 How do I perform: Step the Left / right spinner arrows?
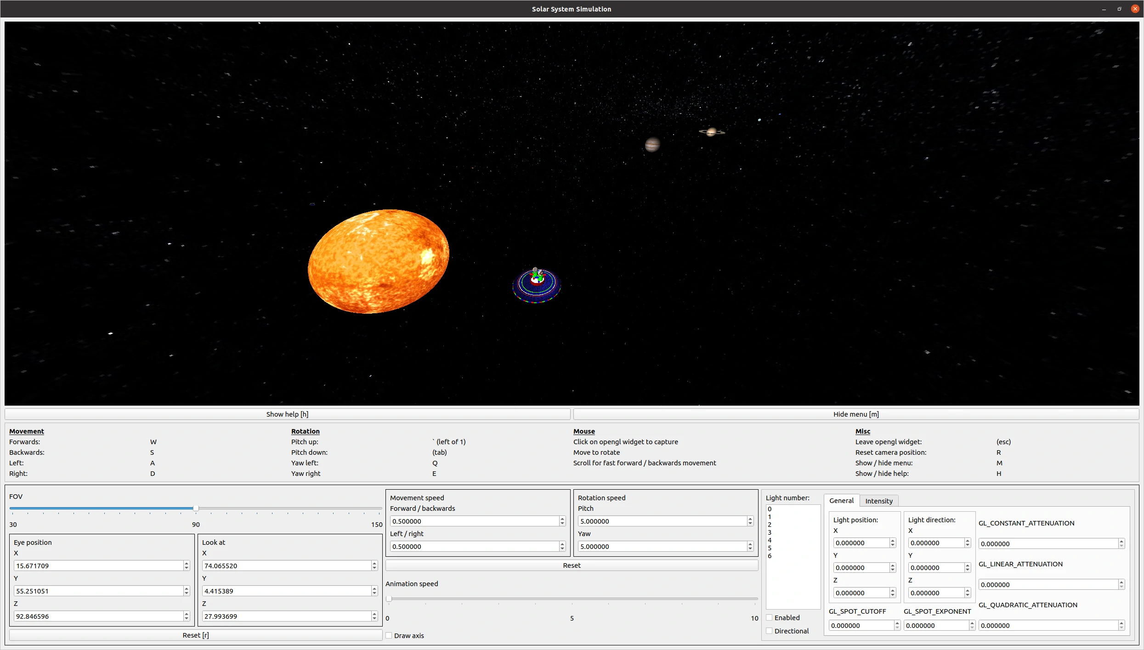coord(562,546)
